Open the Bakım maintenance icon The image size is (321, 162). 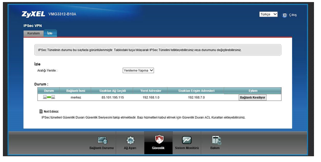point(216,140)
